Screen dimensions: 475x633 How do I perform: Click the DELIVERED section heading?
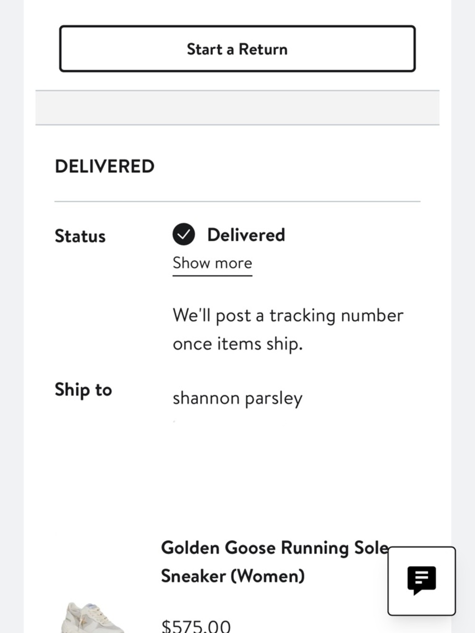[104, 166]
